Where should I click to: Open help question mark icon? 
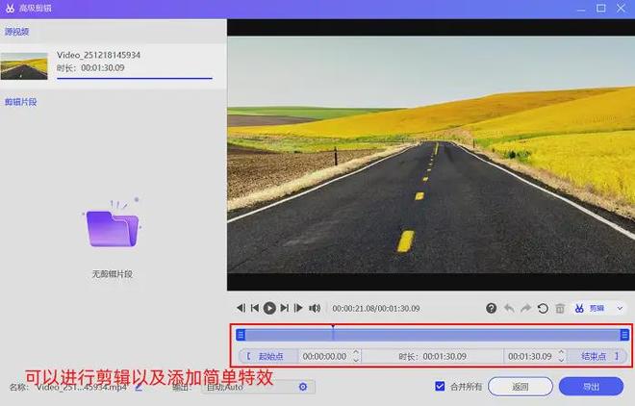(x=492, y=308)
